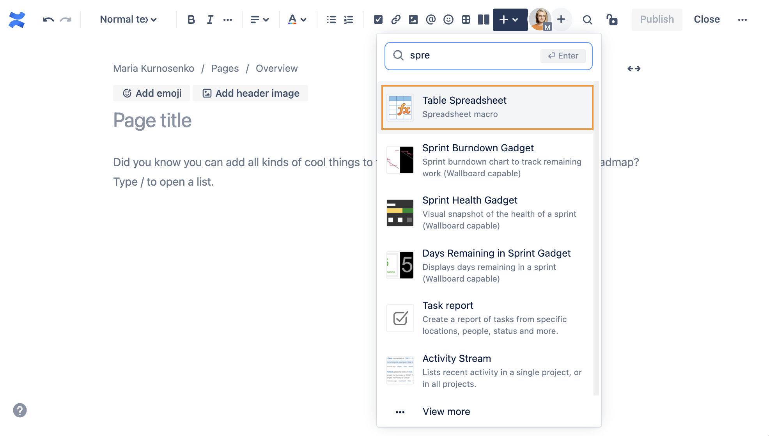The height and width of the screenshot is (436, 769).
Task: Add a mention with @ icon
Action: coord(431,19)
